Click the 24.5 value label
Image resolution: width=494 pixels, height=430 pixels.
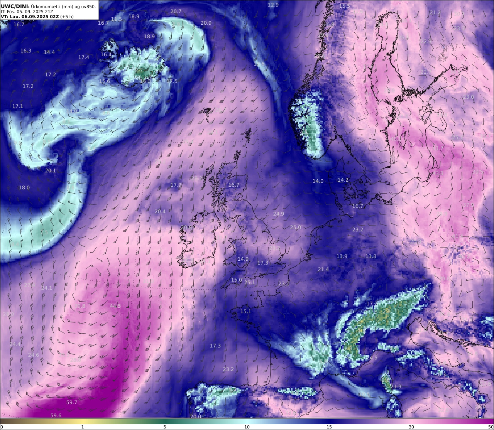tap(372, 358)
